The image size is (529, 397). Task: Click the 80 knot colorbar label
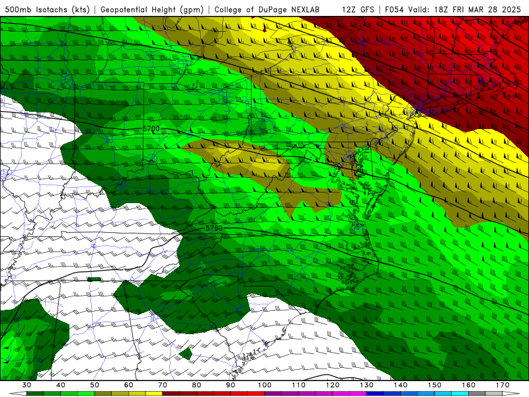coord(196,385)
